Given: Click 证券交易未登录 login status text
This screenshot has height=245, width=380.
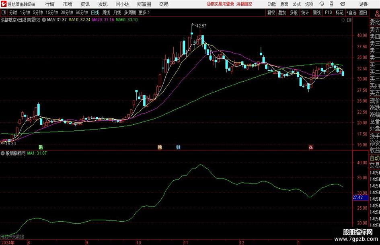Looking at the screenshot, I should tap(220, 4).
